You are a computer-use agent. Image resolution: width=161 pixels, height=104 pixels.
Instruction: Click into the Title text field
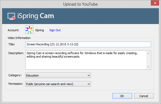click(88, 44)
